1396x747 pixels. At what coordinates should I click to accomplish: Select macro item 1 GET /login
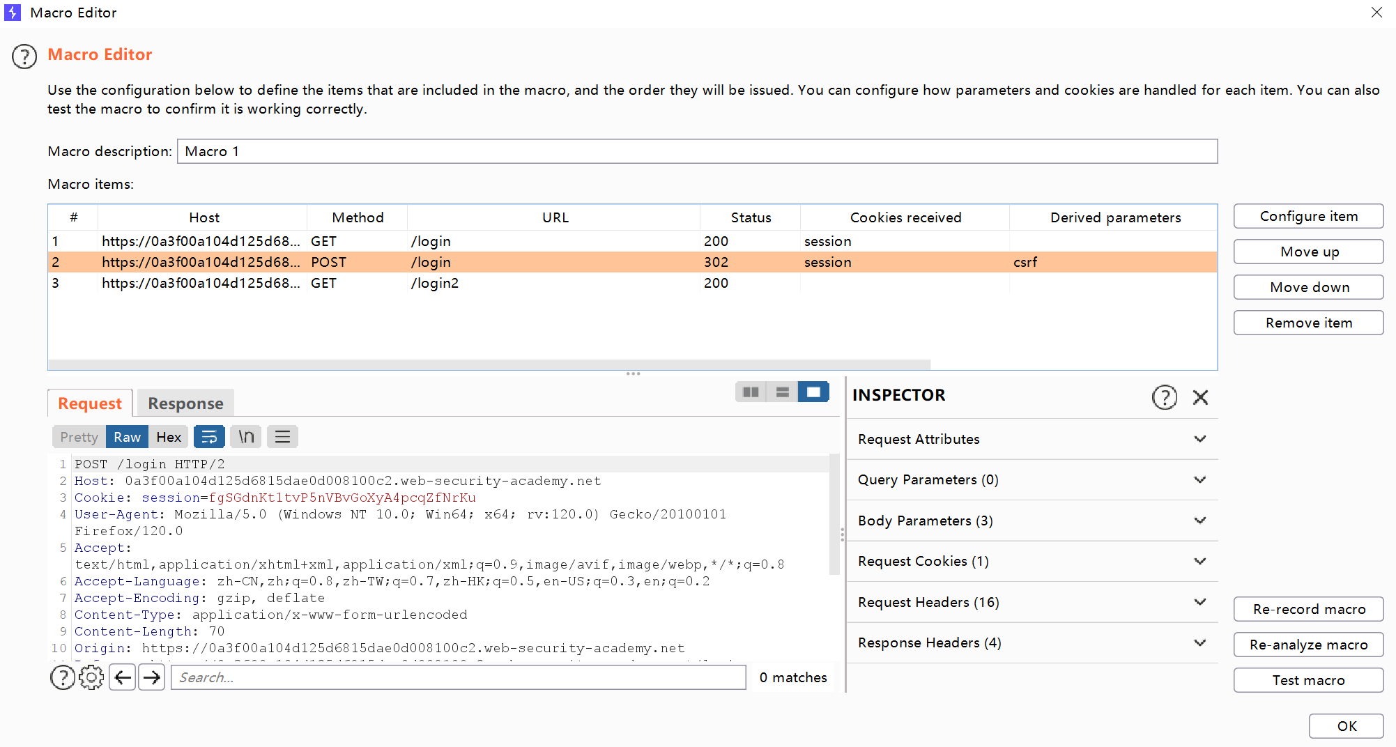pos(632,241)
